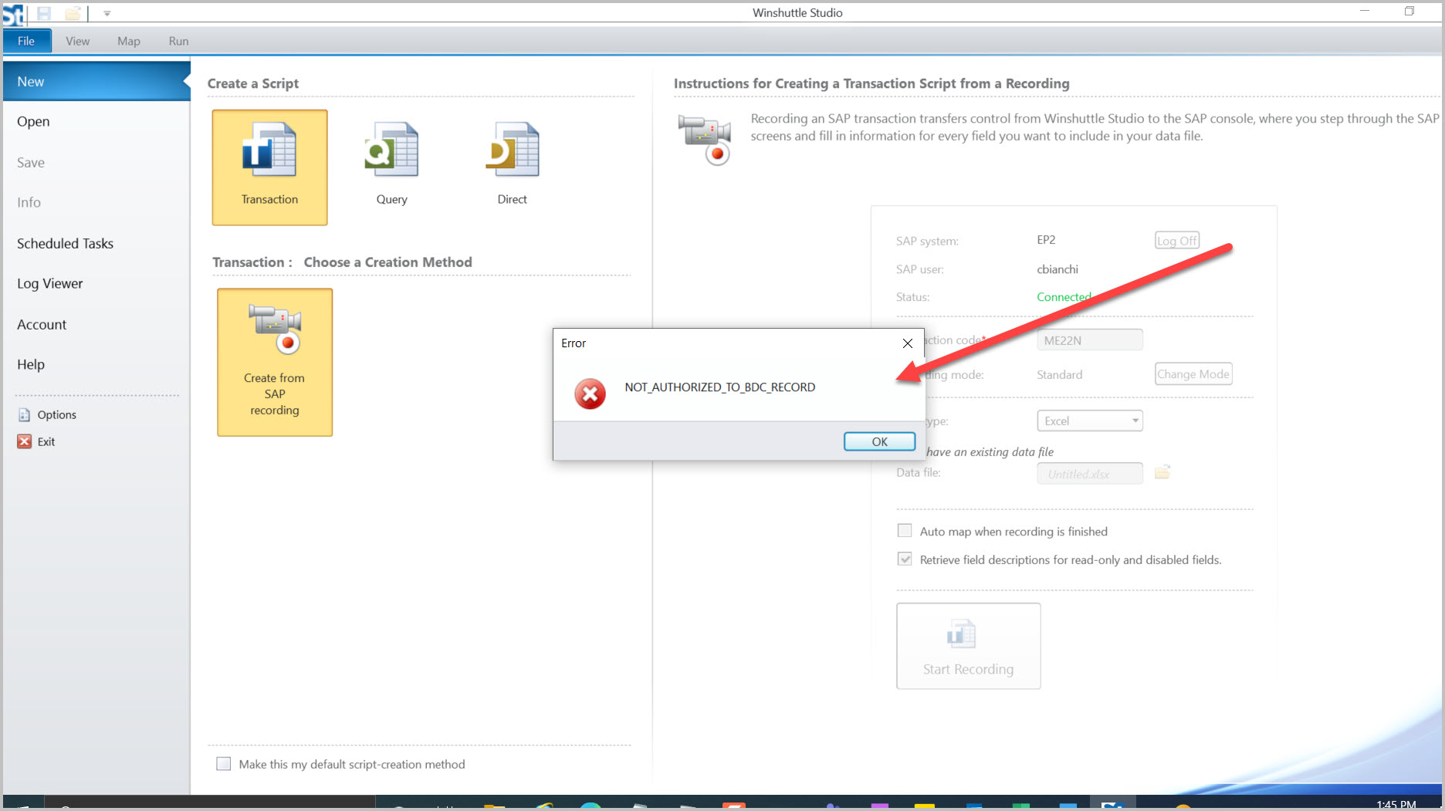Click the Change Mode button
Viewport: 1445px width, 811px height.
(1193, 374)
